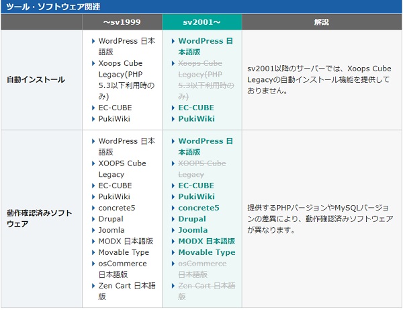The height and width of the screenshot is (310, 403).
Task: Click PukiWiki in 自動インストール row, ~sv1999 column
Action: [x=114, y=118]
